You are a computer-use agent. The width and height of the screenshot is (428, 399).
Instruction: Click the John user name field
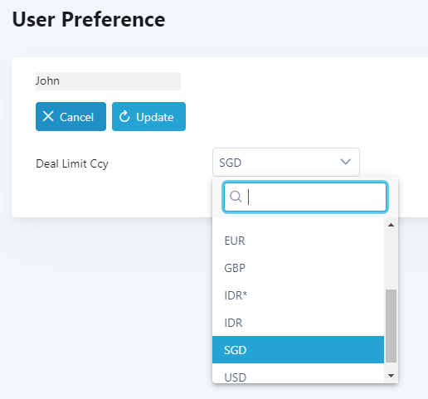pos(108,81)
